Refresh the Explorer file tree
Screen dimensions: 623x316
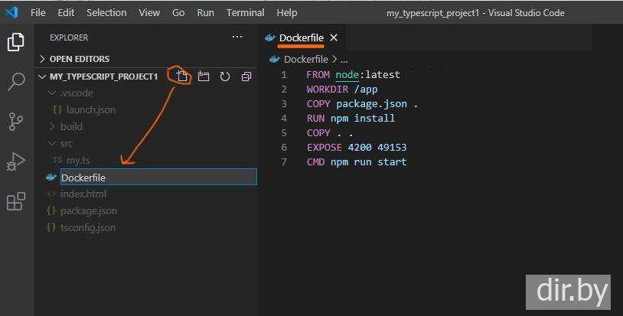pyautogui.click(x=225, y=77)
